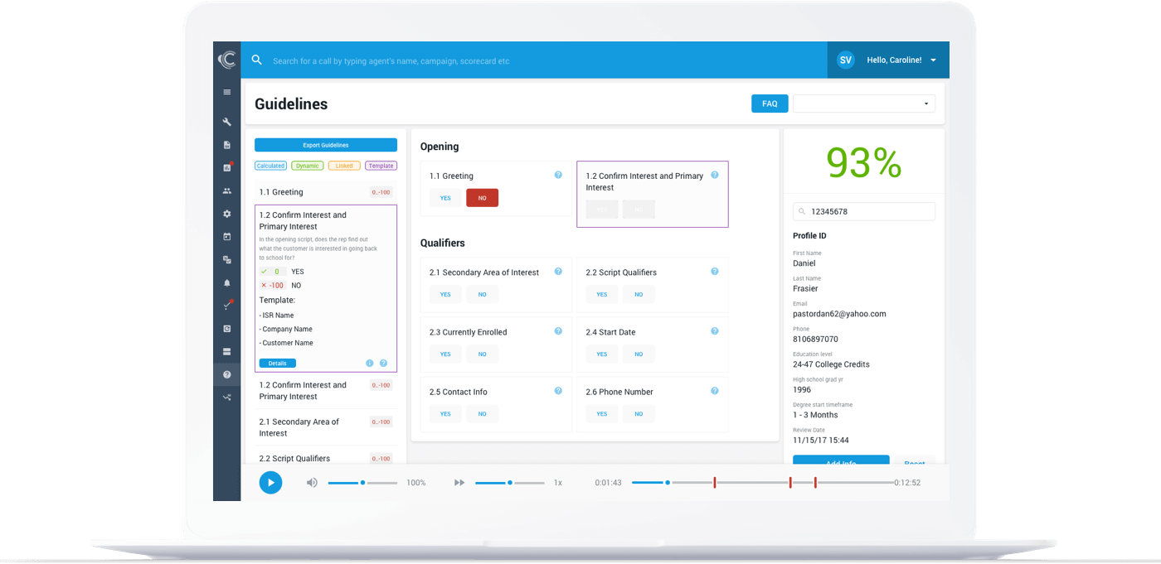
Task: Select the Template filter tag
Action: click(381, 166)
